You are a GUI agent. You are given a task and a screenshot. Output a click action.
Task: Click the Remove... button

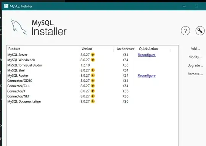click(195, 74)
